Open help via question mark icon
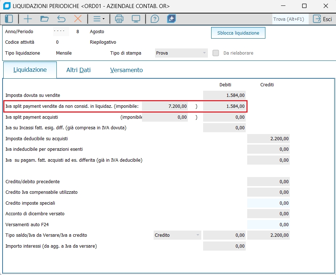Image resolution: width=336 pixels, height=275 pixels. click(155, 19)
